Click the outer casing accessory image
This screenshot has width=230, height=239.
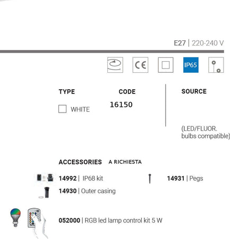[x=44, y=192]
